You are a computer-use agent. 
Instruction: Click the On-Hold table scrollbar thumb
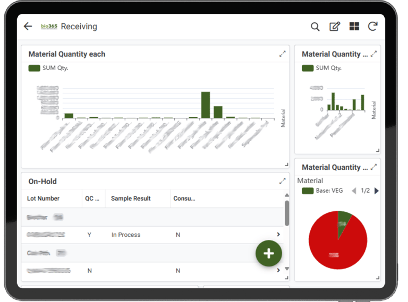click(287, 213)
